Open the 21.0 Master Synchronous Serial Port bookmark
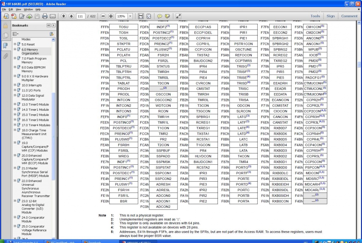 pos(35,172)
